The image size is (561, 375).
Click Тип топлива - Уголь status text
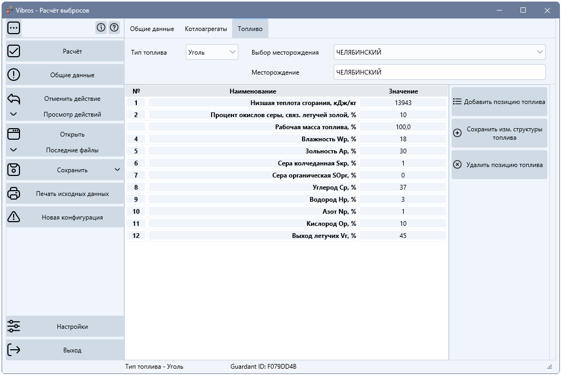click(154, 367)
